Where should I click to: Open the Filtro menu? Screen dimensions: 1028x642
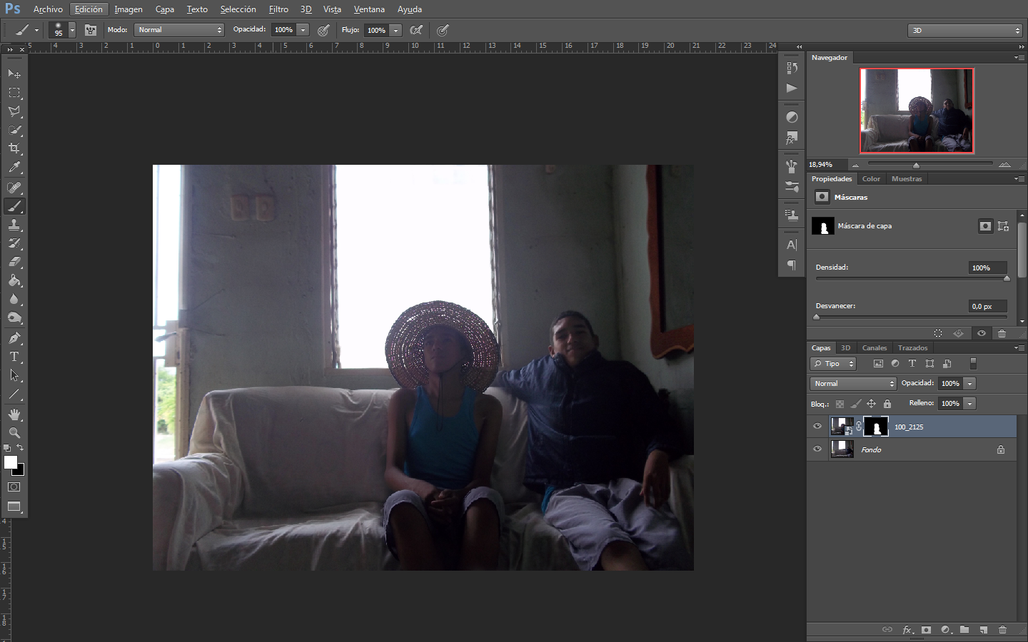[278, 9]
